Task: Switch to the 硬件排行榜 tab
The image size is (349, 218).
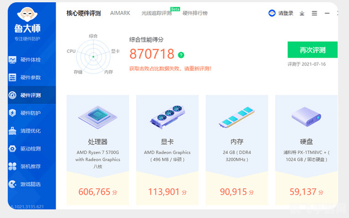Action: (195, 14)
